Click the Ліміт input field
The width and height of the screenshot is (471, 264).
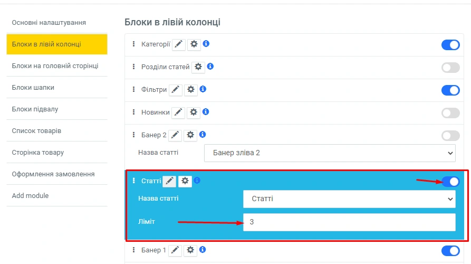click(349, 222)
